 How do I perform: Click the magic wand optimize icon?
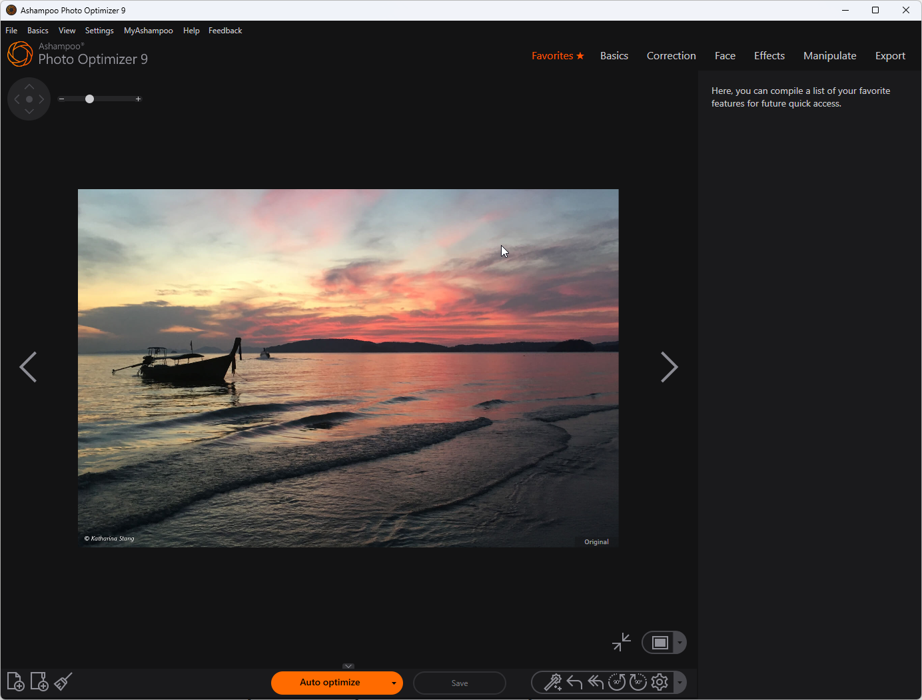coord(552,683)
